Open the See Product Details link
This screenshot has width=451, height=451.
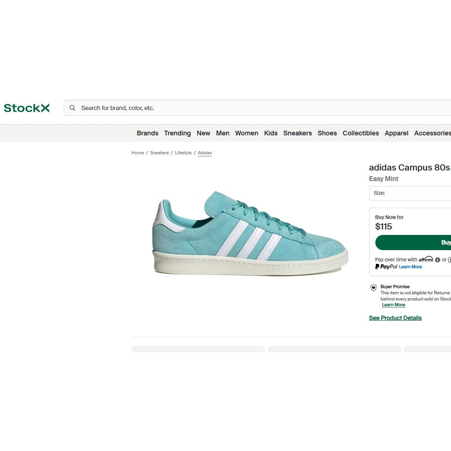tap(395, 318)
